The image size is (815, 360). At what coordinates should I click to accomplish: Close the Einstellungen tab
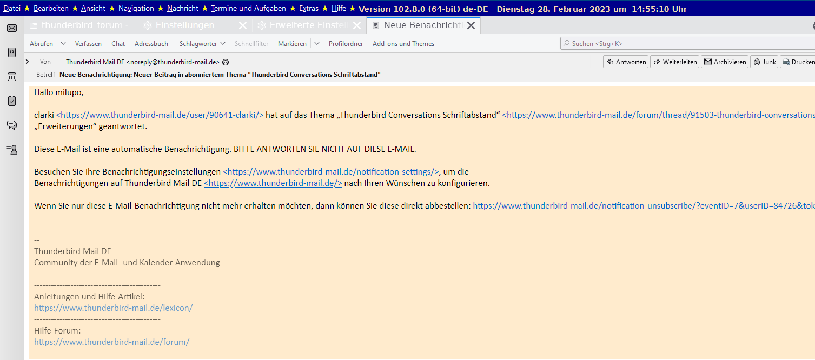point(243,25)
